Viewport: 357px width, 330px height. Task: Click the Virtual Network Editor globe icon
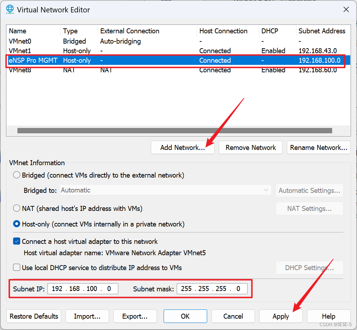tap(10, 9)
